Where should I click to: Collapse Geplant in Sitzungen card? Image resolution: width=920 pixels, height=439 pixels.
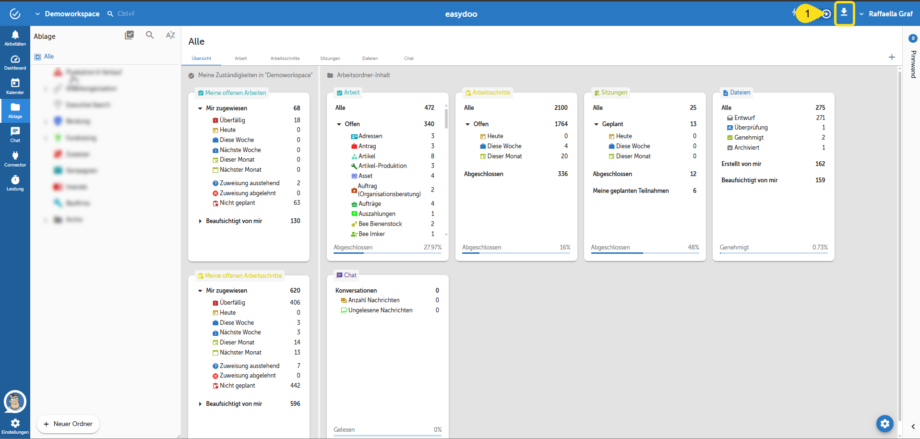(597, 124)
